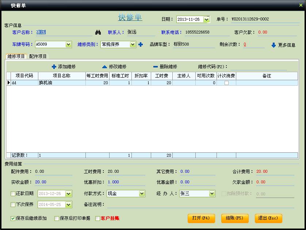Select the row indicator arrow for dd
The image size is (306, 230).
(x=9, y=83)
